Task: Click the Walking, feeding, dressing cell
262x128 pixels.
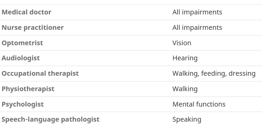Action: [x=214, y=73]
